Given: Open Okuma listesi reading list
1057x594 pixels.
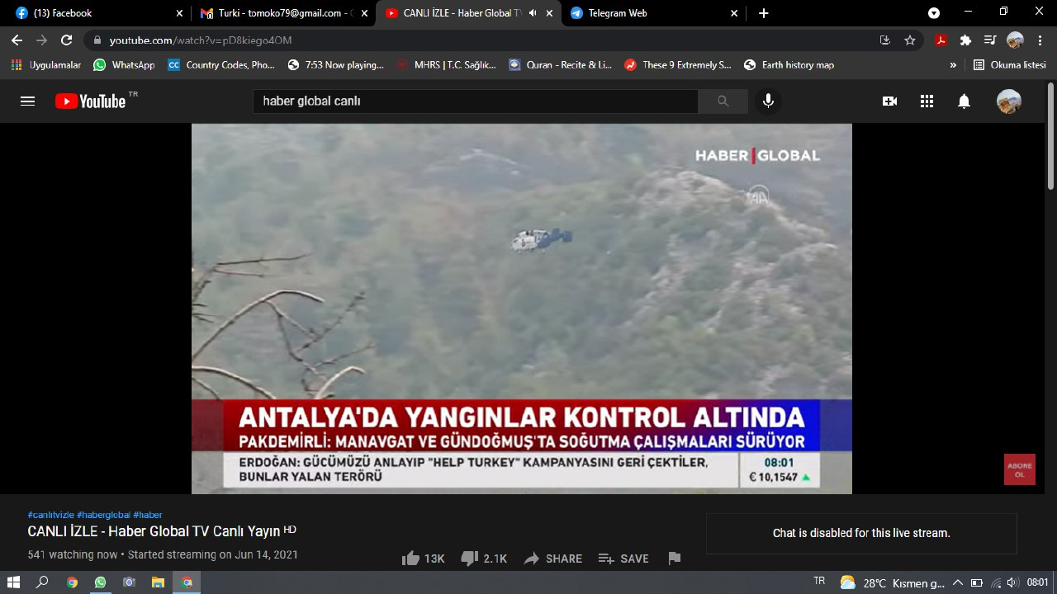Looking at the screenshot, I should click(x=1009, y=64).
